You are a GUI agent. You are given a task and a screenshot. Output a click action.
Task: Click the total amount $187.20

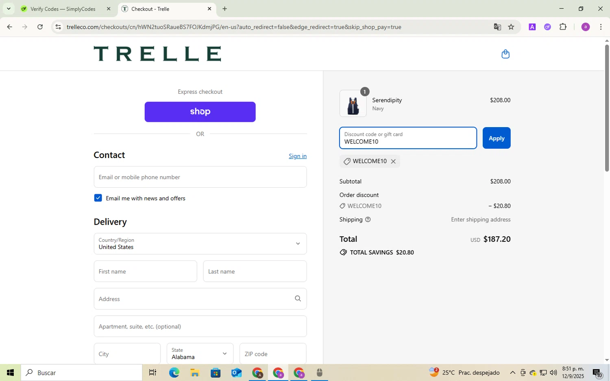(497, 239)
